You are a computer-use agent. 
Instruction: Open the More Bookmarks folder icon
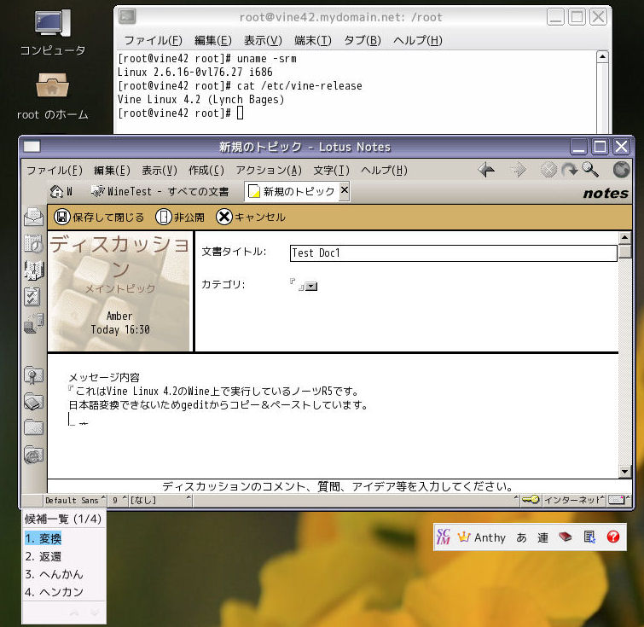(x=33, y=427)
